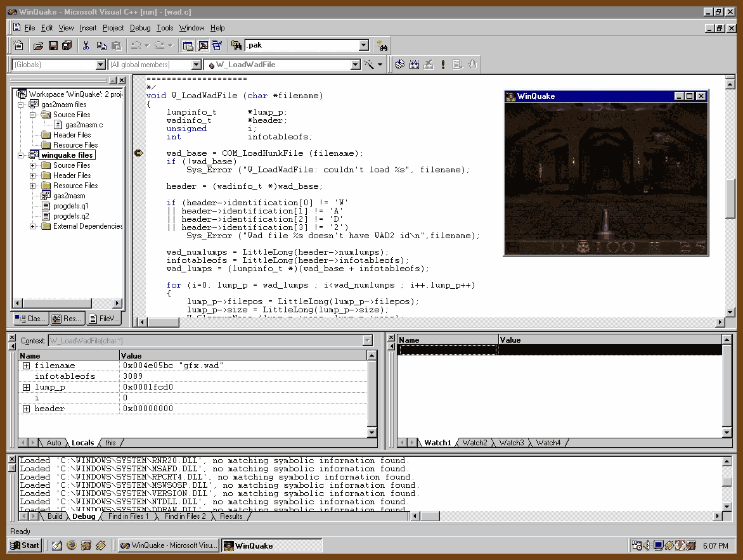This screenshot has height=560, width=743.
Task: Switch to the WinQuake taskbar button
Action: [272, 546]
